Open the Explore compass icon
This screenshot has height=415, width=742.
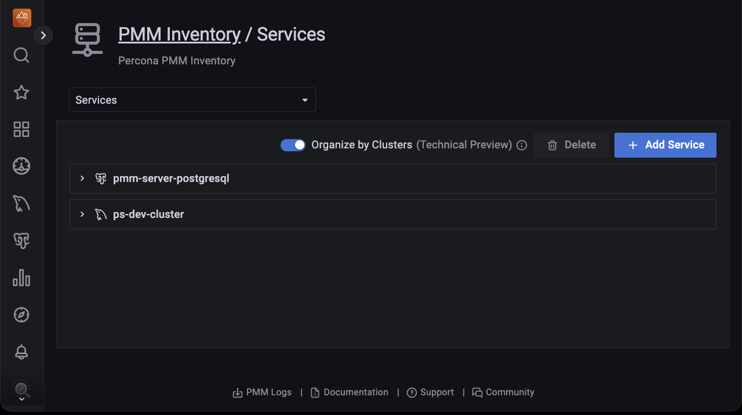[x=21, y=315]
